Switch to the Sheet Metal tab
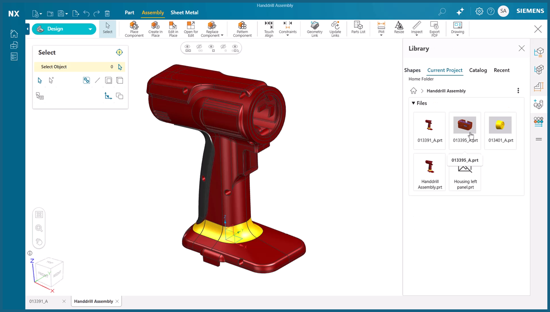This screenshot has width=550, height=312. (185, 13)
